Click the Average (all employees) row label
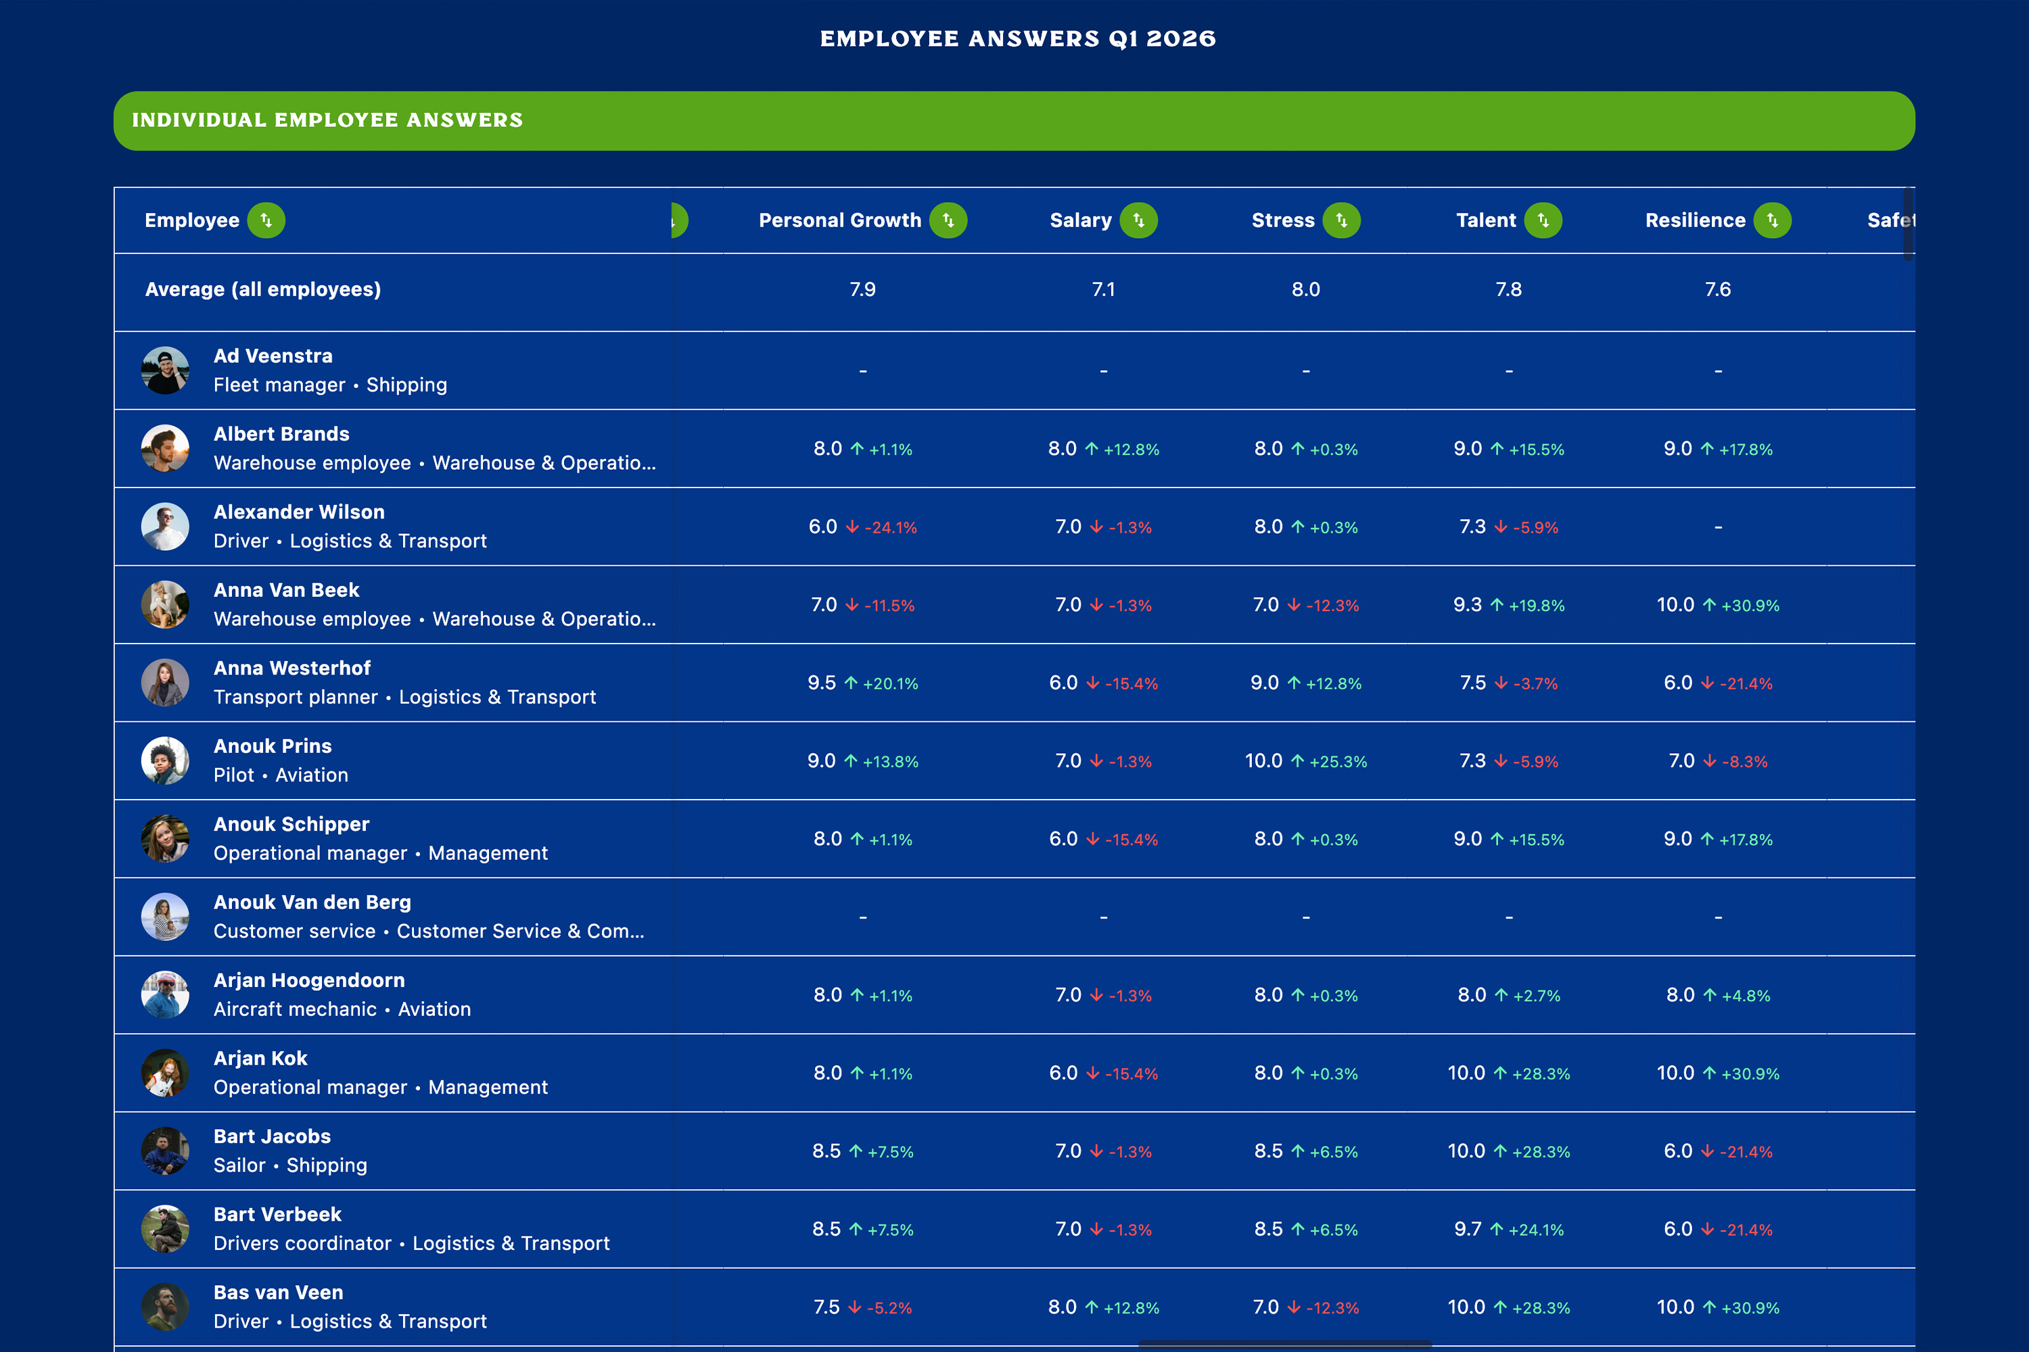2029x1352 pixels. 262,290
